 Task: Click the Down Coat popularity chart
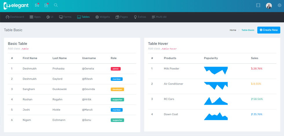pyautogui.click(x=216, y=116)
